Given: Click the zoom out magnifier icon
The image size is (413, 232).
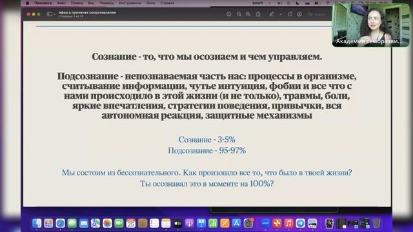Looking at the screenshot, I should pos(239,14).
